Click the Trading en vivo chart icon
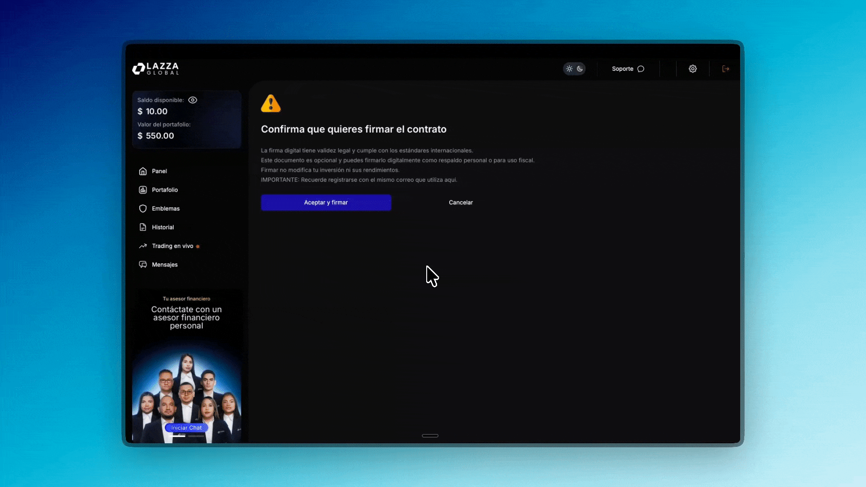 point(143,246)
